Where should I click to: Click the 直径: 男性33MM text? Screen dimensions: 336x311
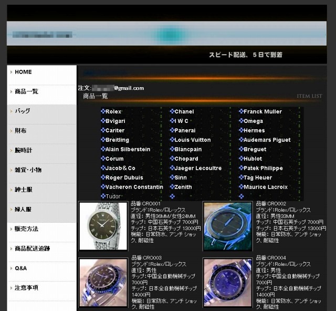[x=275, y=216]
